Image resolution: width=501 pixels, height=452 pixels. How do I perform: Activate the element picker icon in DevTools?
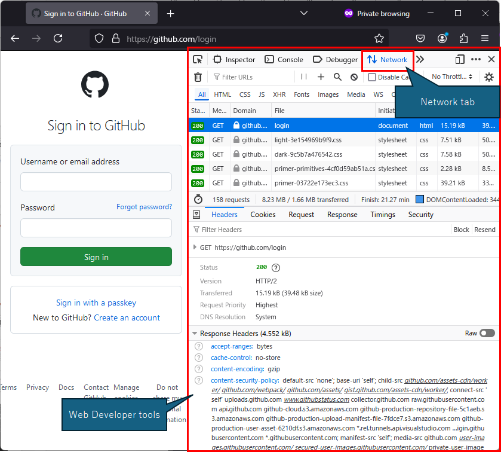click(198, 60)
